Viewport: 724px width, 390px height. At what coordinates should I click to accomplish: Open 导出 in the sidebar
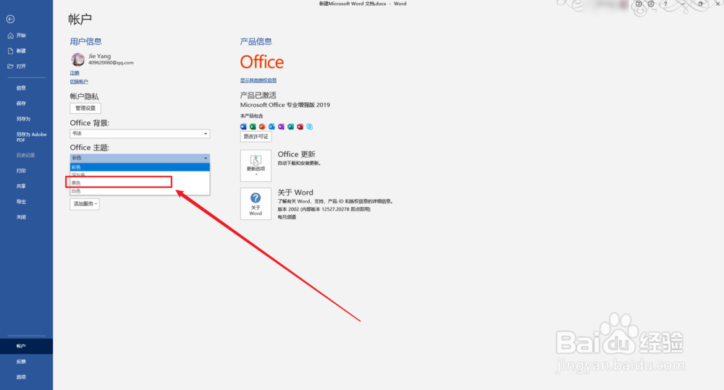point(21,201)
